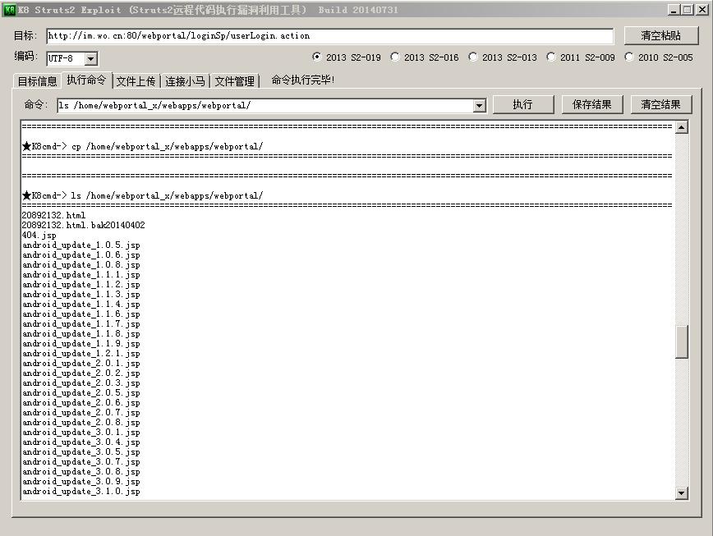Screen dimensions: 713x536
Task: Click the K8cmd ls command line
Action: coord(143,196)
